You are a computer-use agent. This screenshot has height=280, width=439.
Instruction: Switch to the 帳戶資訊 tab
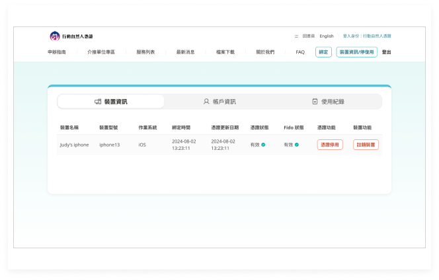[219, 102]
